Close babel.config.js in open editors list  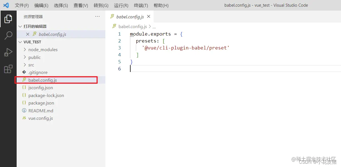[28, 34]
